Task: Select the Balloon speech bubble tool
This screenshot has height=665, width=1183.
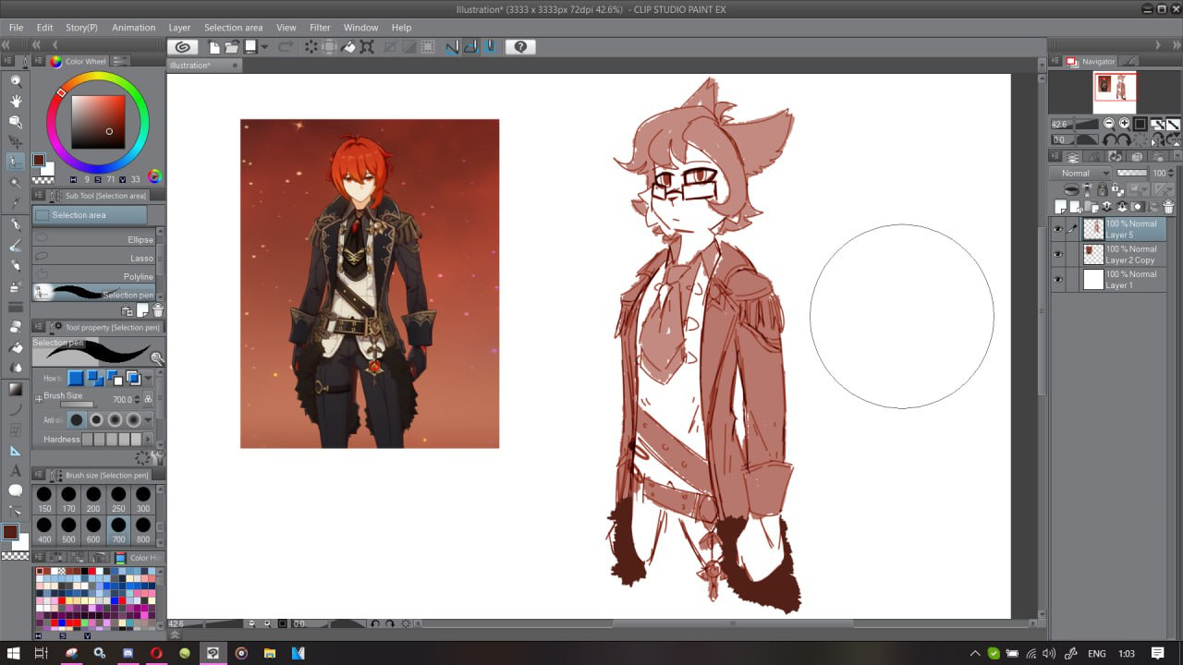Action: pyautogui.click(x=16, y=490)
